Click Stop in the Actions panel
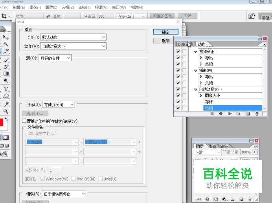This screenshot has height=203, width=272. [x=212, y=114]
